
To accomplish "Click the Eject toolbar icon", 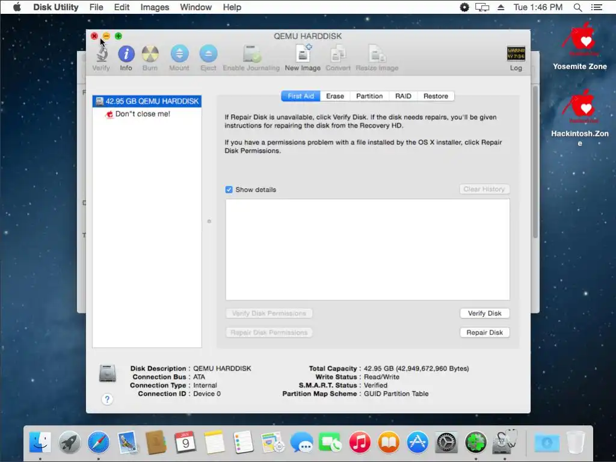I will coord(208,54).
